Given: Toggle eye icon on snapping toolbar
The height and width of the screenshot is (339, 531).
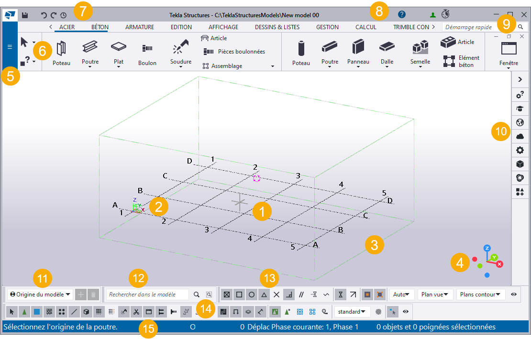Looking at the screenshot, I should 514,295.
